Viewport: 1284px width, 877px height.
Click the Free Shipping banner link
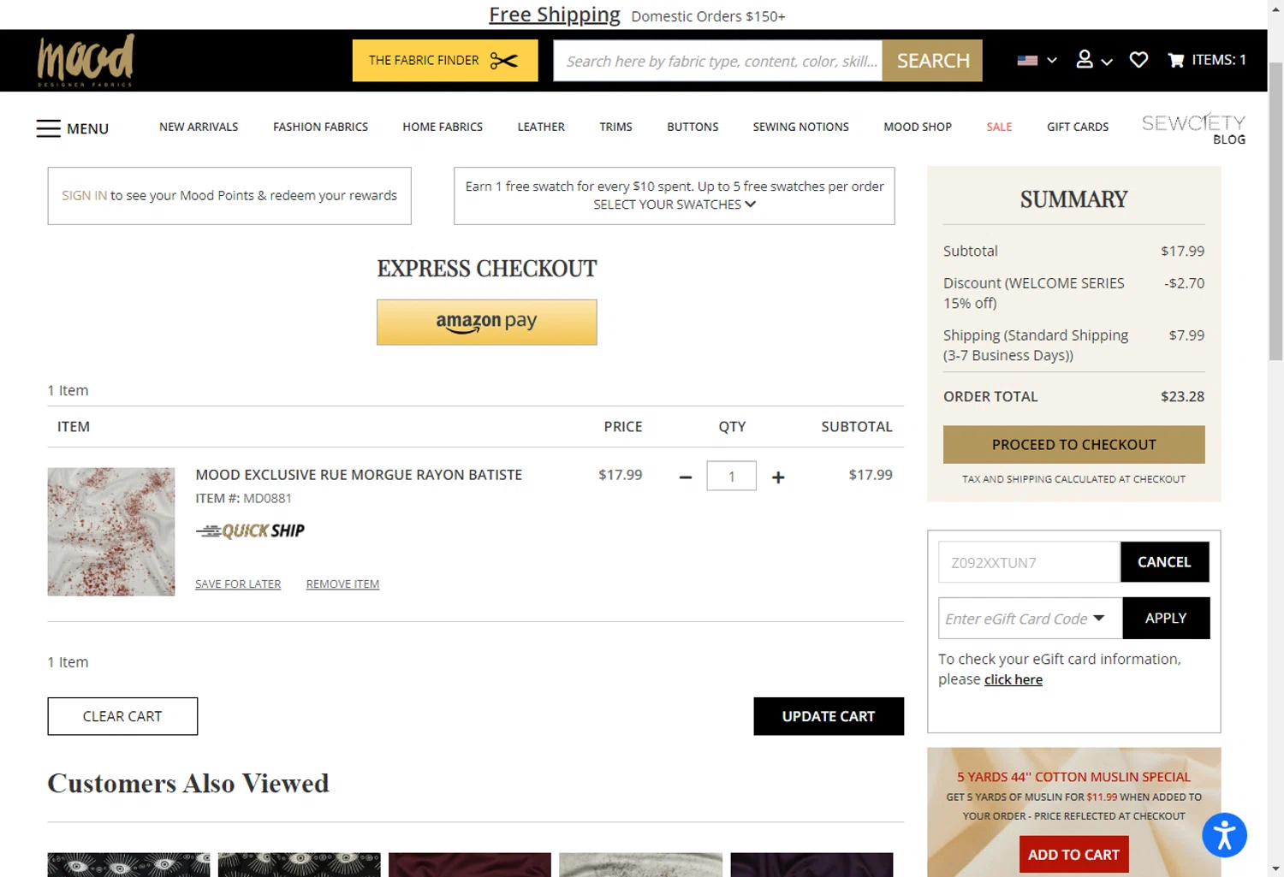(555, 15)
